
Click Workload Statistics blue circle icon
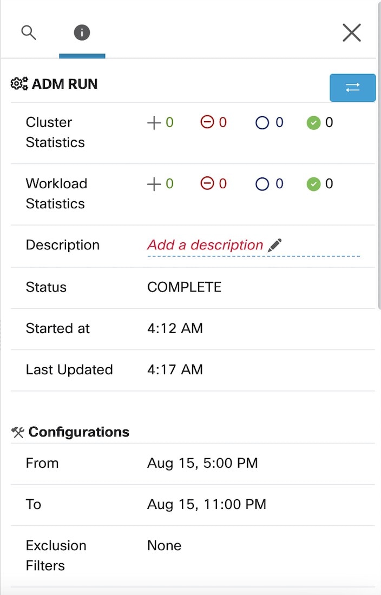click(x=262, y=184)
